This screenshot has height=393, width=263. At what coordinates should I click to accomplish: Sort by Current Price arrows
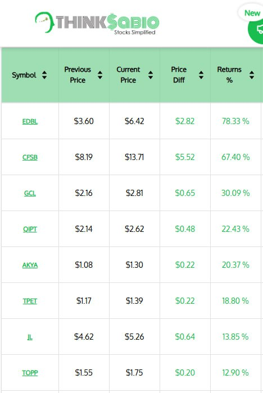pyautogui.click(x=151, y=75)
